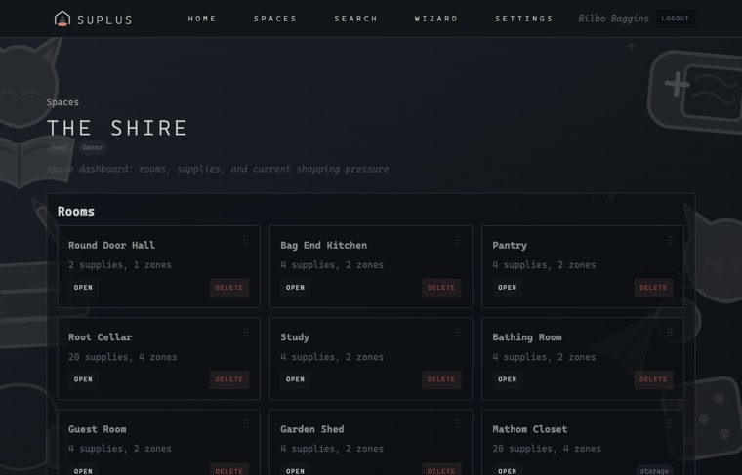Image resolution: width=742 pixels, height=475 pixels.
Task: Delete the Bathing Room room
Action: [x=653, y=379]
